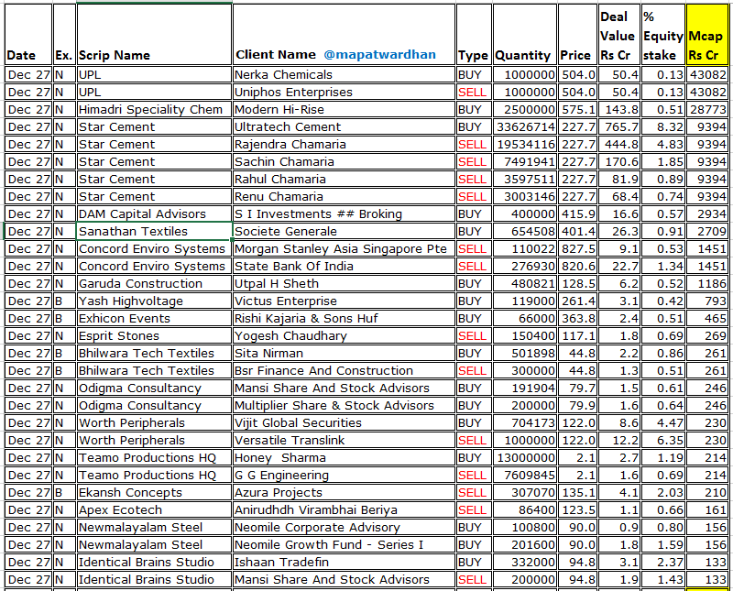Click the Ex. column header
Viewport: 733px width, 591px height.
[64, 35]
